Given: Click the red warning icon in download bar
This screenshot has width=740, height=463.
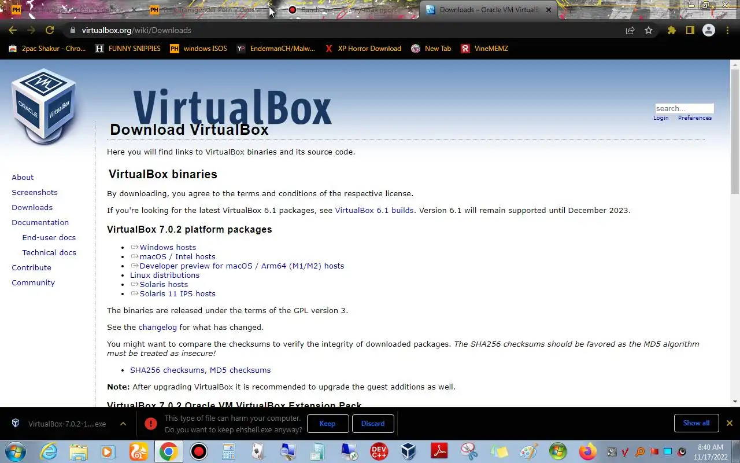Looking at the screenshot, I should pyautogui.click(x=151, y=424).
